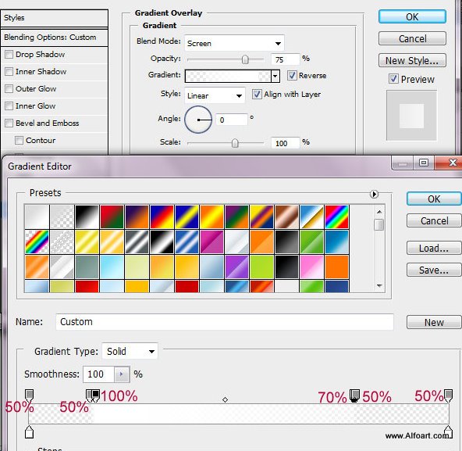This screenshot has height=451, width=462.
Task: Select the left white color stop
Action: (x=29, y=432)
